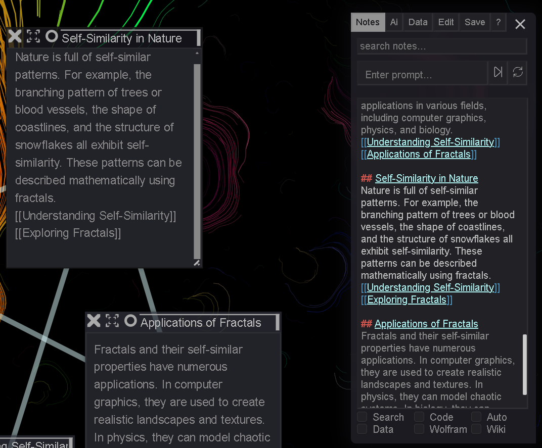Open Exploring Fractals link in notes
The image size is (542, 448).
[406, 300]
